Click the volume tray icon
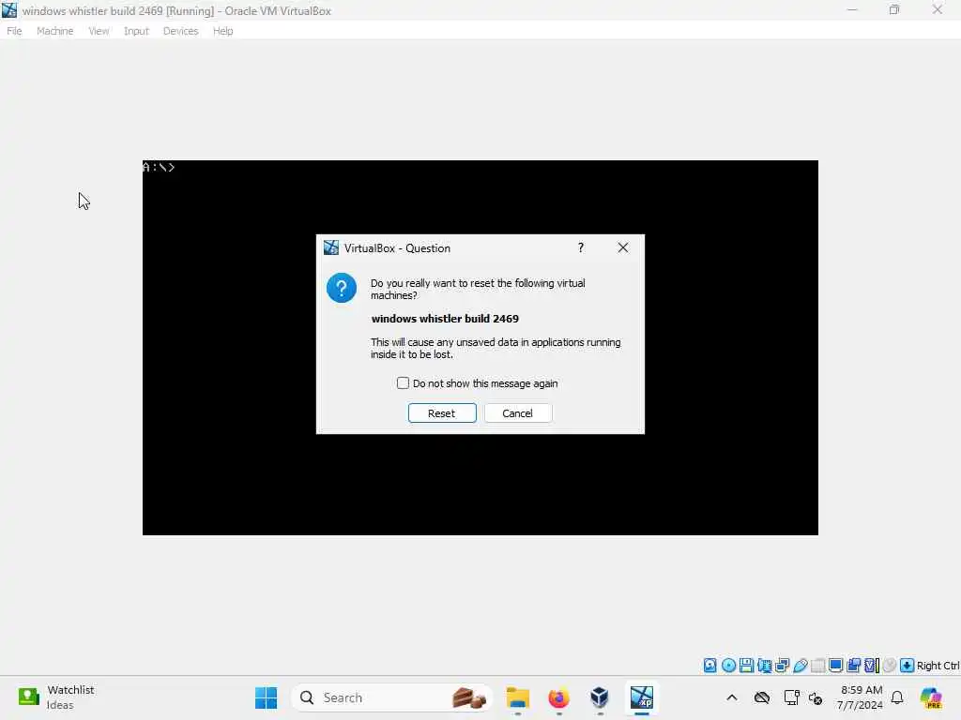This screenshot has height=720, width=961. 816,697
